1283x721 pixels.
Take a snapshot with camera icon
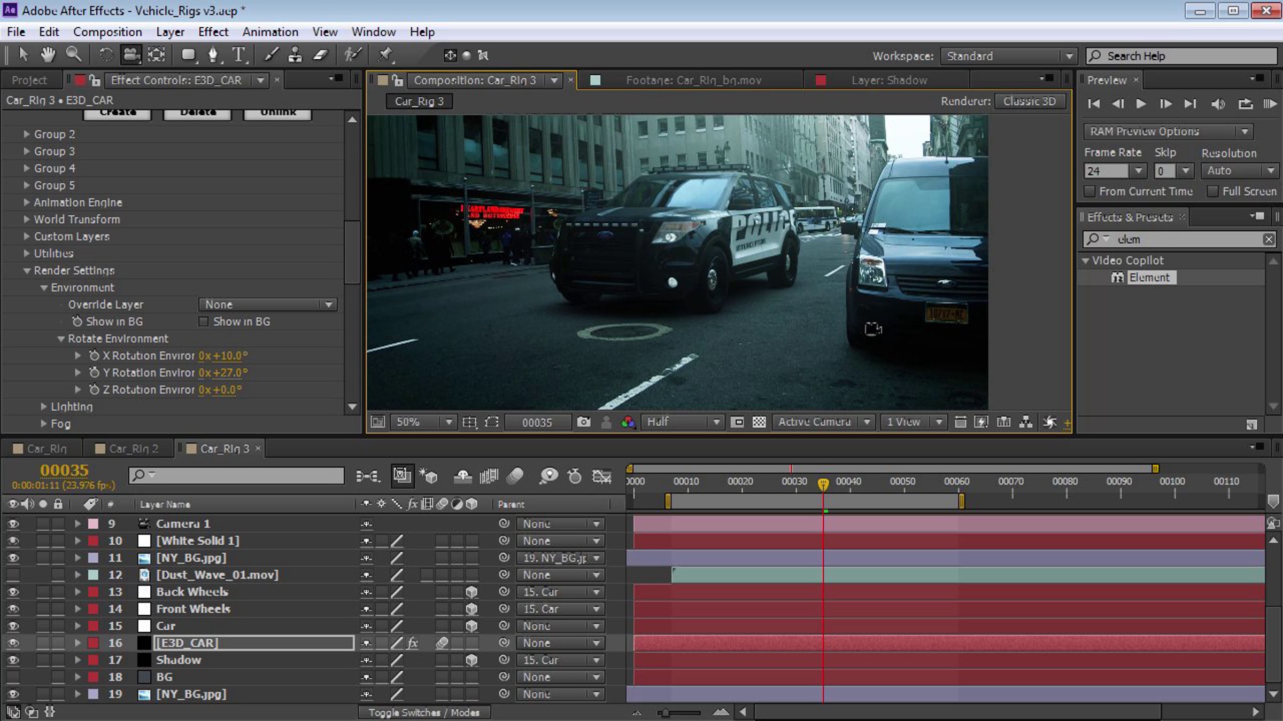coord(584,422)
